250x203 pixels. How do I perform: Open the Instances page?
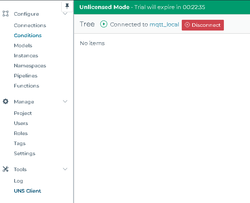click(x=26, y=55)
